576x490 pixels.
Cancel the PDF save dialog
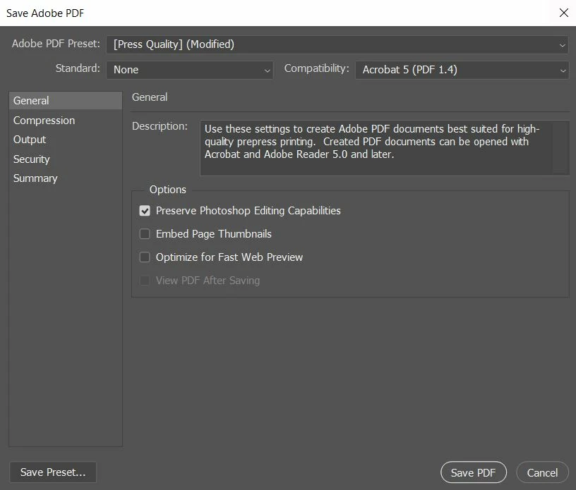point(542,472)
